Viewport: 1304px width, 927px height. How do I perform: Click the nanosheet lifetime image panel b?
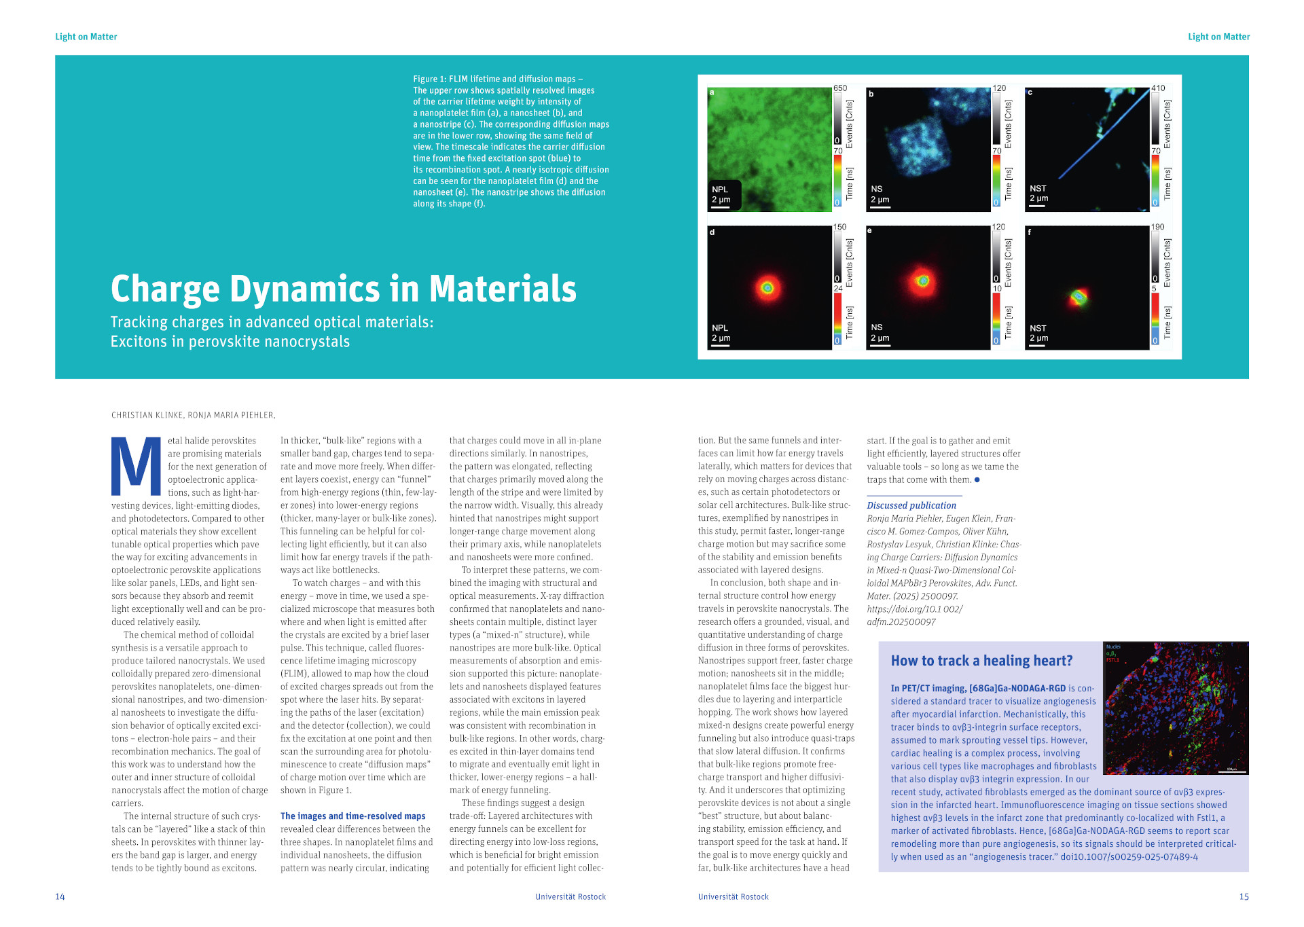coord(928,149)
